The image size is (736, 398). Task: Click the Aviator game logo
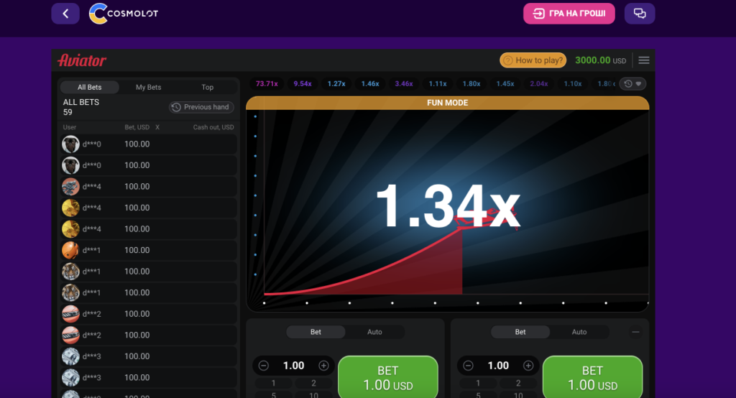[82, 60]
